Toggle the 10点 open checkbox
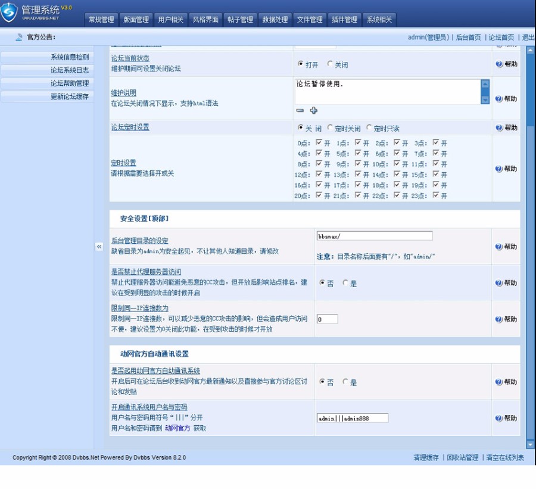The image size is (536, 489). coord(397,163)
